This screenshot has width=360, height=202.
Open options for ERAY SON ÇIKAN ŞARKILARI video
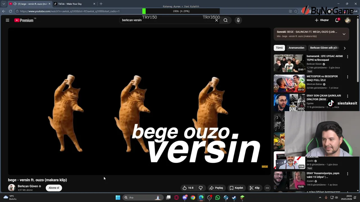click(348, 96)
